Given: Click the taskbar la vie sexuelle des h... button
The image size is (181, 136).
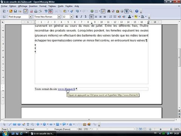Looking at the screenshot, I should (x=42, y=134).
